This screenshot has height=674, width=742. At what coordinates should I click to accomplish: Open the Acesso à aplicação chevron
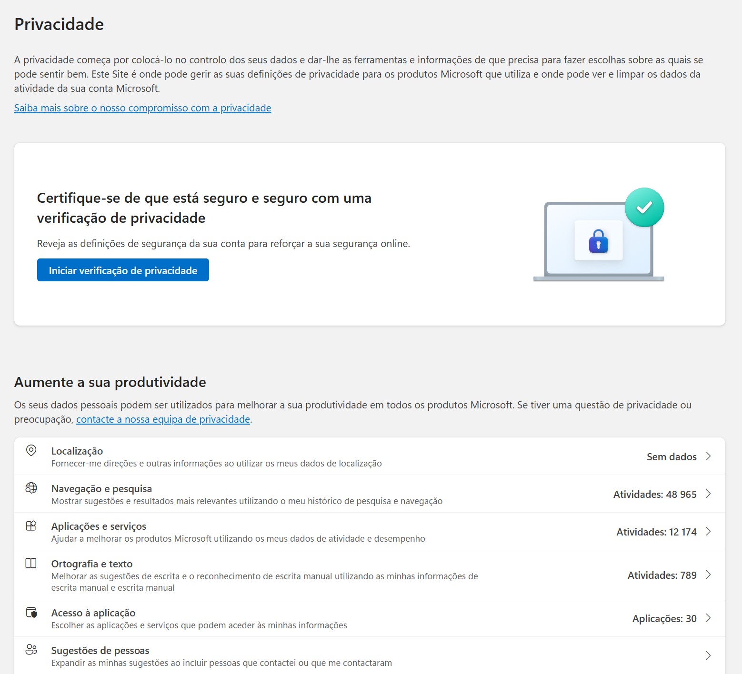(x=708, y=618)
